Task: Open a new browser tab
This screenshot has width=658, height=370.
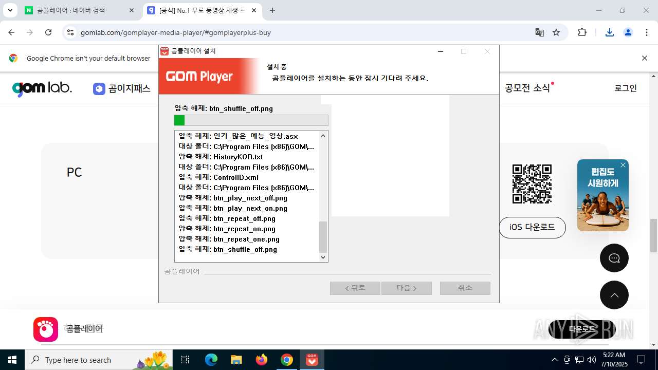Action: [272, 10]
